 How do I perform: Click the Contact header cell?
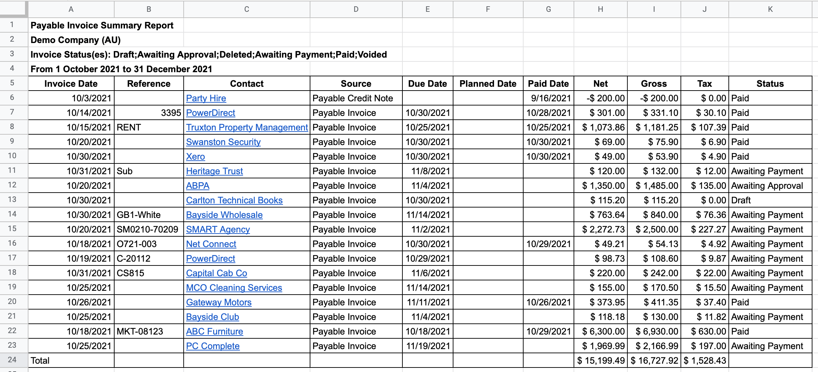coord(247,84)
